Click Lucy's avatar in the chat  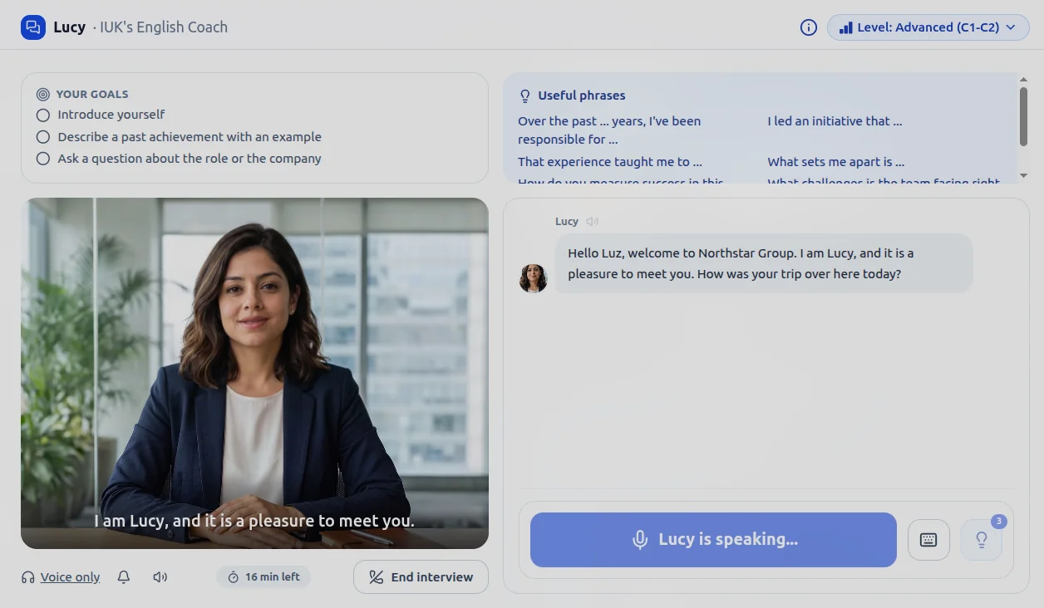click(x=534, y=278)
